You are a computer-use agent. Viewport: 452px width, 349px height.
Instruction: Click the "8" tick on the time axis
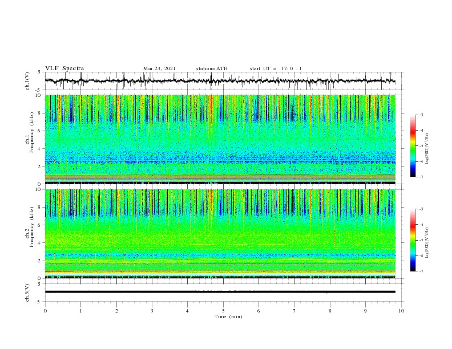coord(330,311)
